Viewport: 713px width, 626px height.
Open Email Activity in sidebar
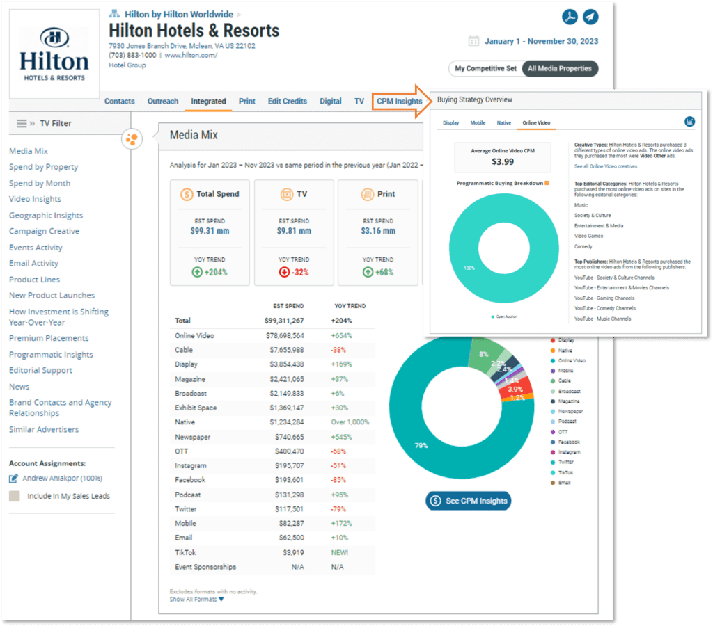pyautogui.click(x=33, y=264)
